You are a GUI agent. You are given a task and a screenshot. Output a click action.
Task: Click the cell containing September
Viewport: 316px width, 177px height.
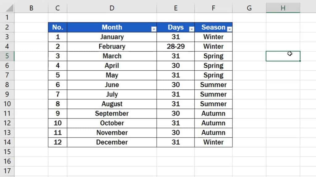pyautogui.click(x=112, y=113)
